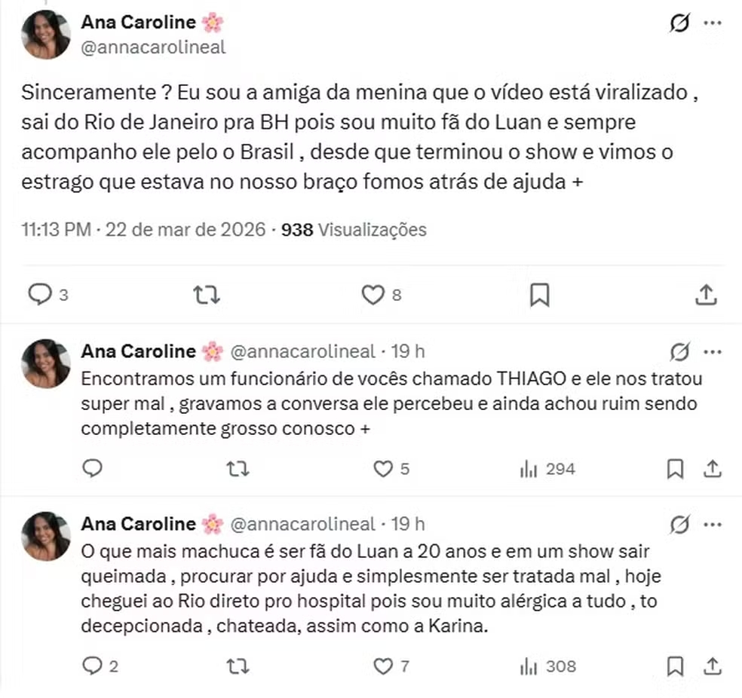Image resolution: width=742 pixels, height=698 pixels.
Task: Open @annacarolineal's profile via the username link
Action: pos(153,47)
